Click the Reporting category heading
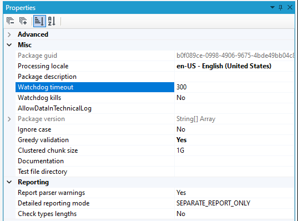This screenshot has width=298, height=221. tap(33, 182)
